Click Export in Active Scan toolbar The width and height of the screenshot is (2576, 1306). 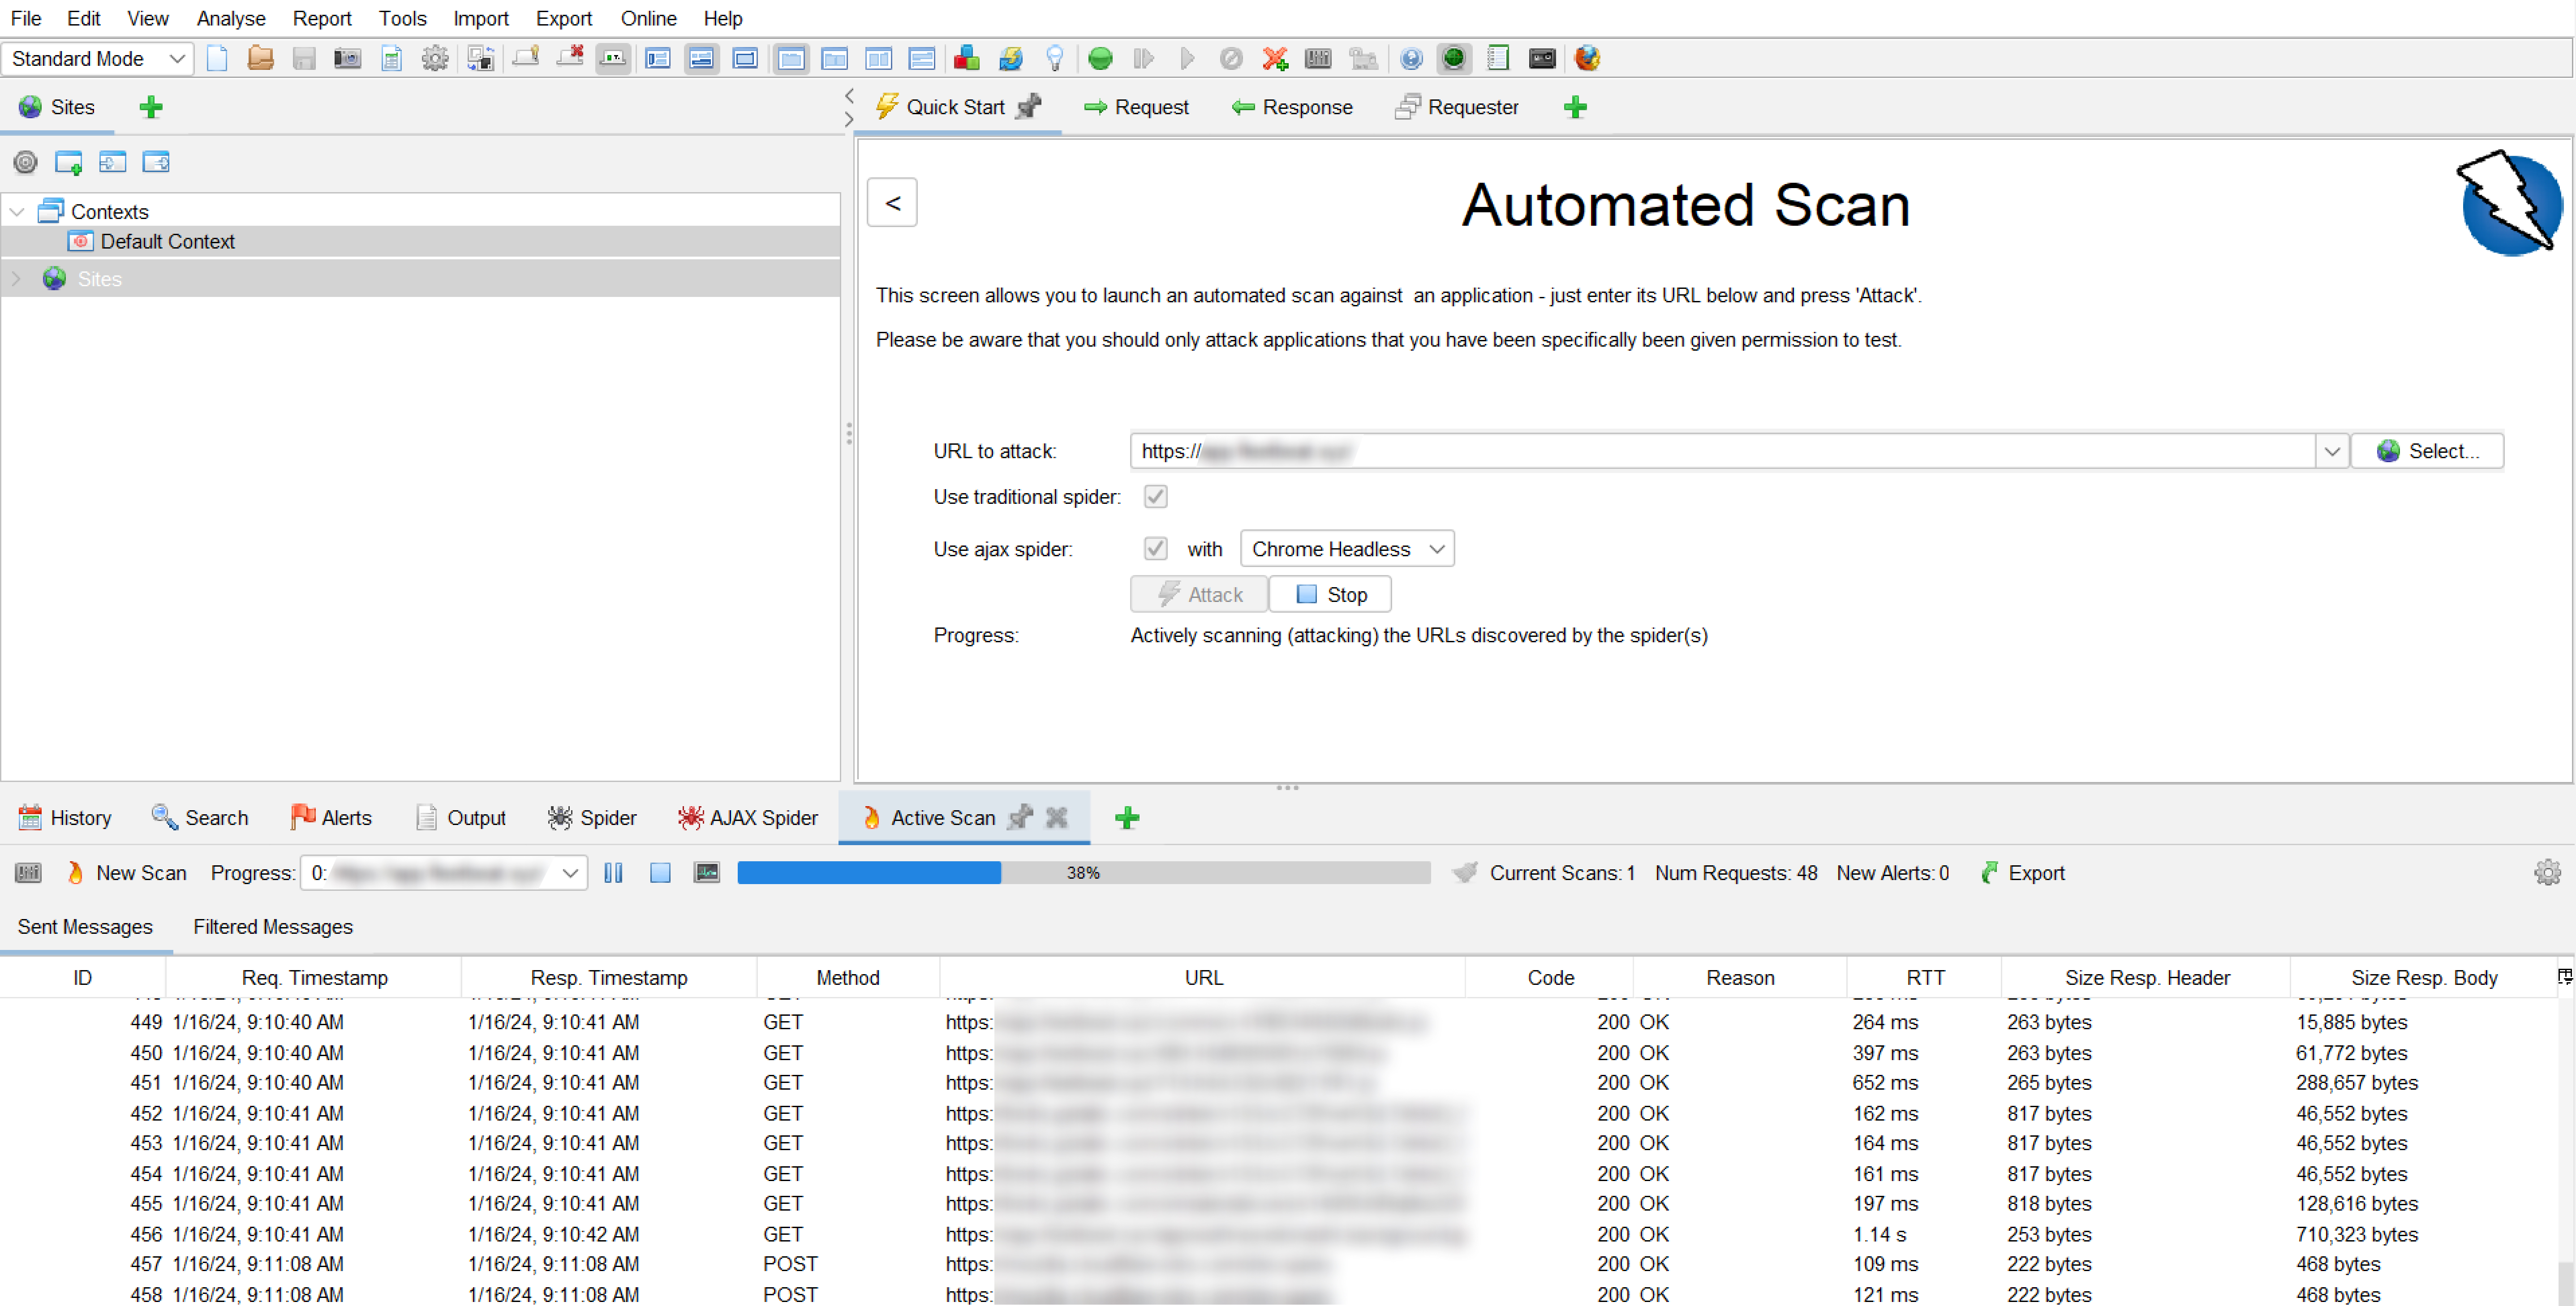coord(2022,873)
